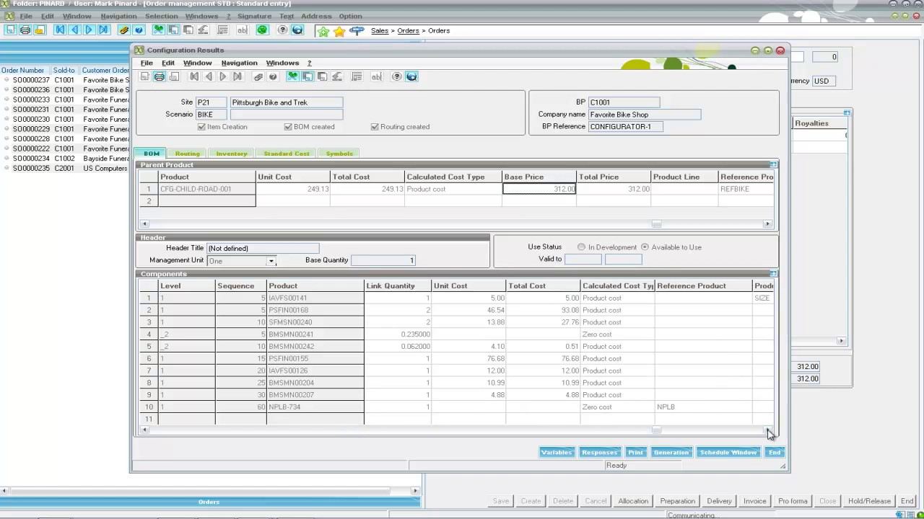924x519 pixels.
Task: Switch to the Routing tab
Action: point(187,154)
